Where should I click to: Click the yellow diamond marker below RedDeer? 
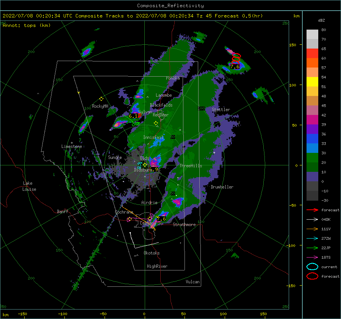coord(156,123)
